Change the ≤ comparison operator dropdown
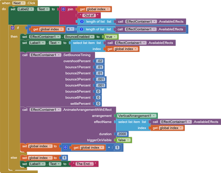The image size is (221, 173). [70, 29]
